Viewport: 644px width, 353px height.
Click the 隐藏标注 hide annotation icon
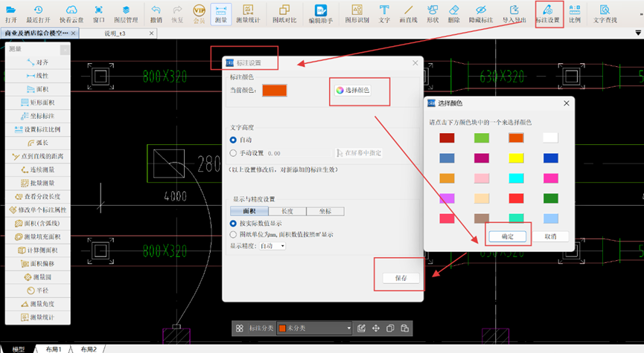(480, 13)
